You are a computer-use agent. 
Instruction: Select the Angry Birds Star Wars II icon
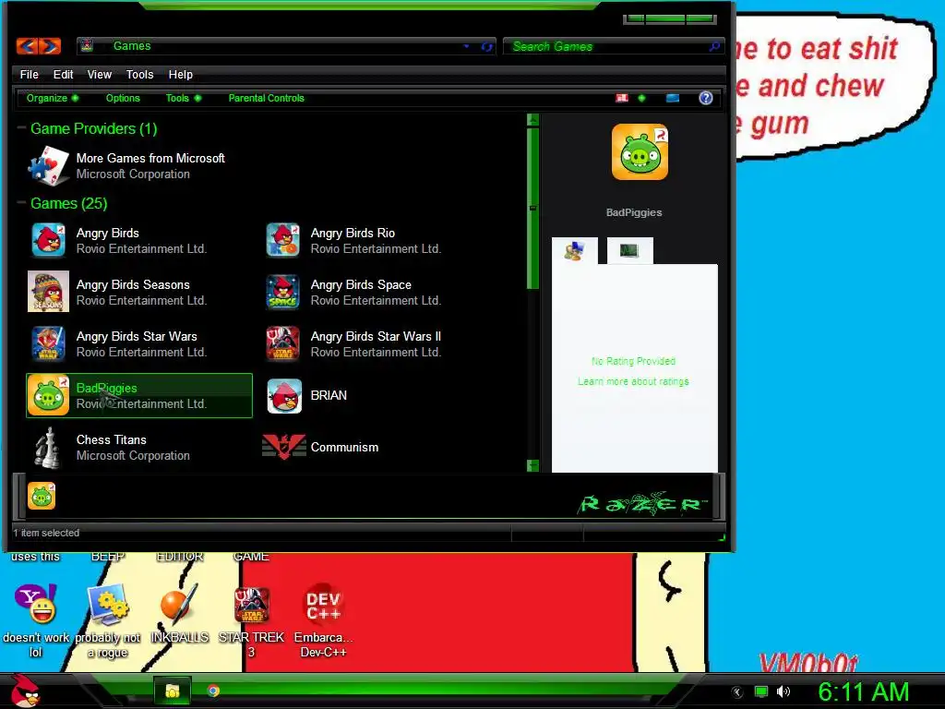[x=283, y=343]
